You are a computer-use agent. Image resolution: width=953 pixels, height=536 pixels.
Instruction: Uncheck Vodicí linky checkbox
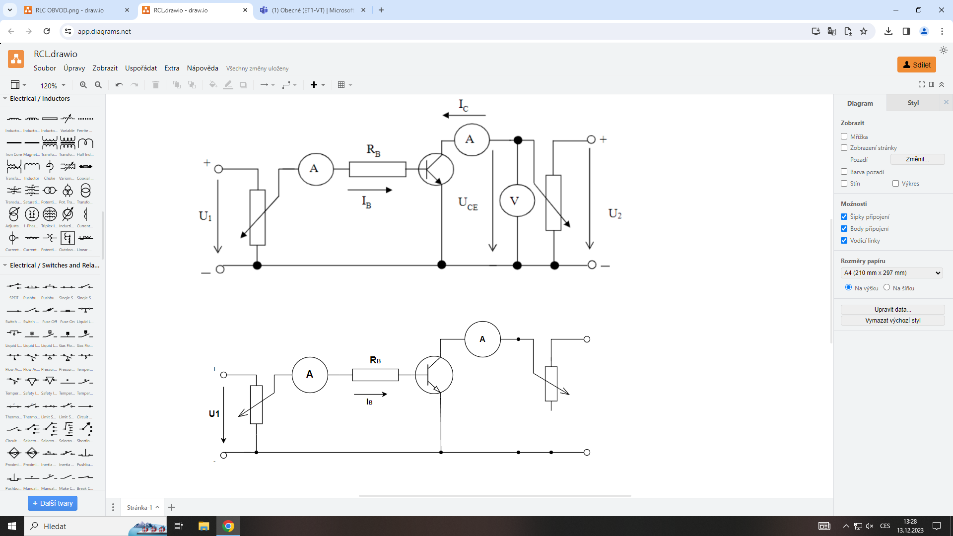tap(844, 240)
